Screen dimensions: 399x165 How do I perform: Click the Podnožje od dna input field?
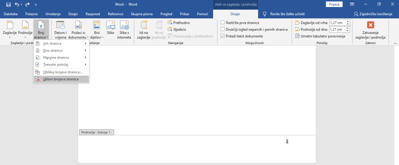pos(338,29)
